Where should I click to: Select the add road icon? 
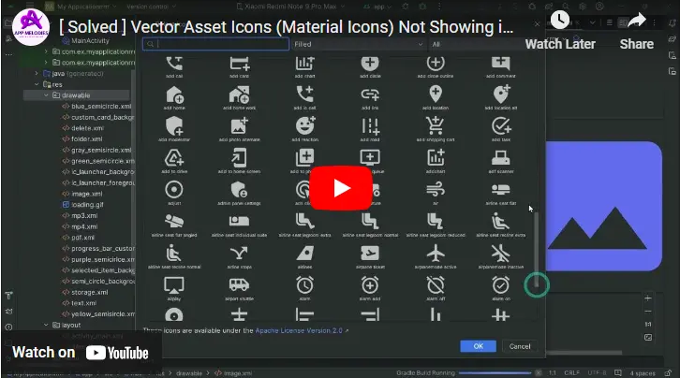[x=370, y=126]
